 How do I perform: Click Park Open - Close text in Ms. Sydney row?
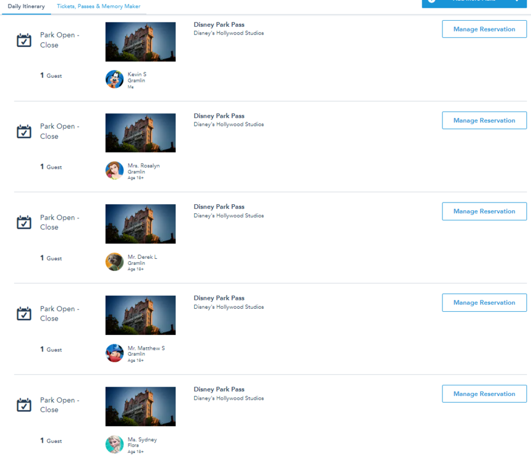tap(59, 404)
